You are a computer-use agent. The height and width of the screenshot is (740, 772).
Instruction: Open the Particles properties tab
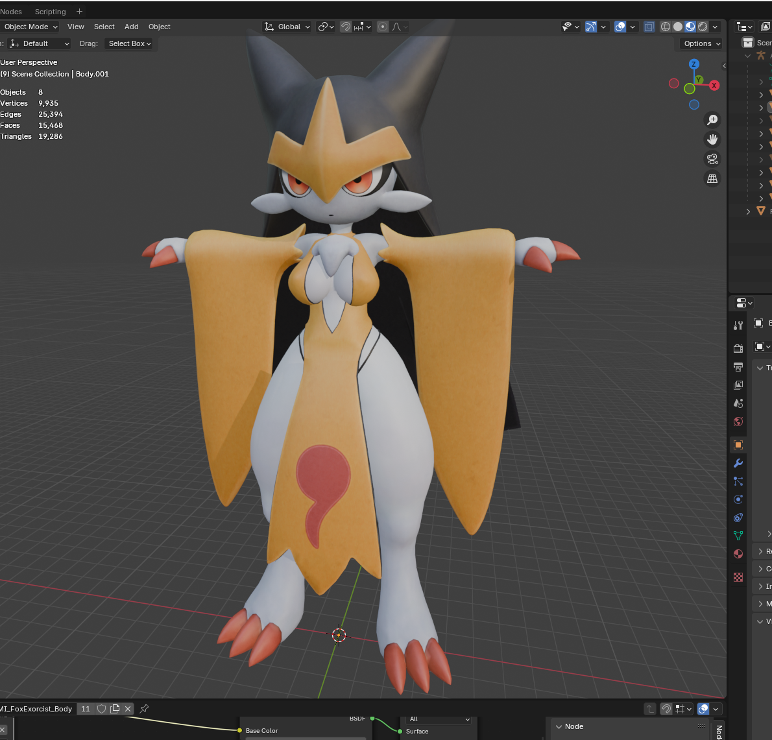tap(738, 481)
